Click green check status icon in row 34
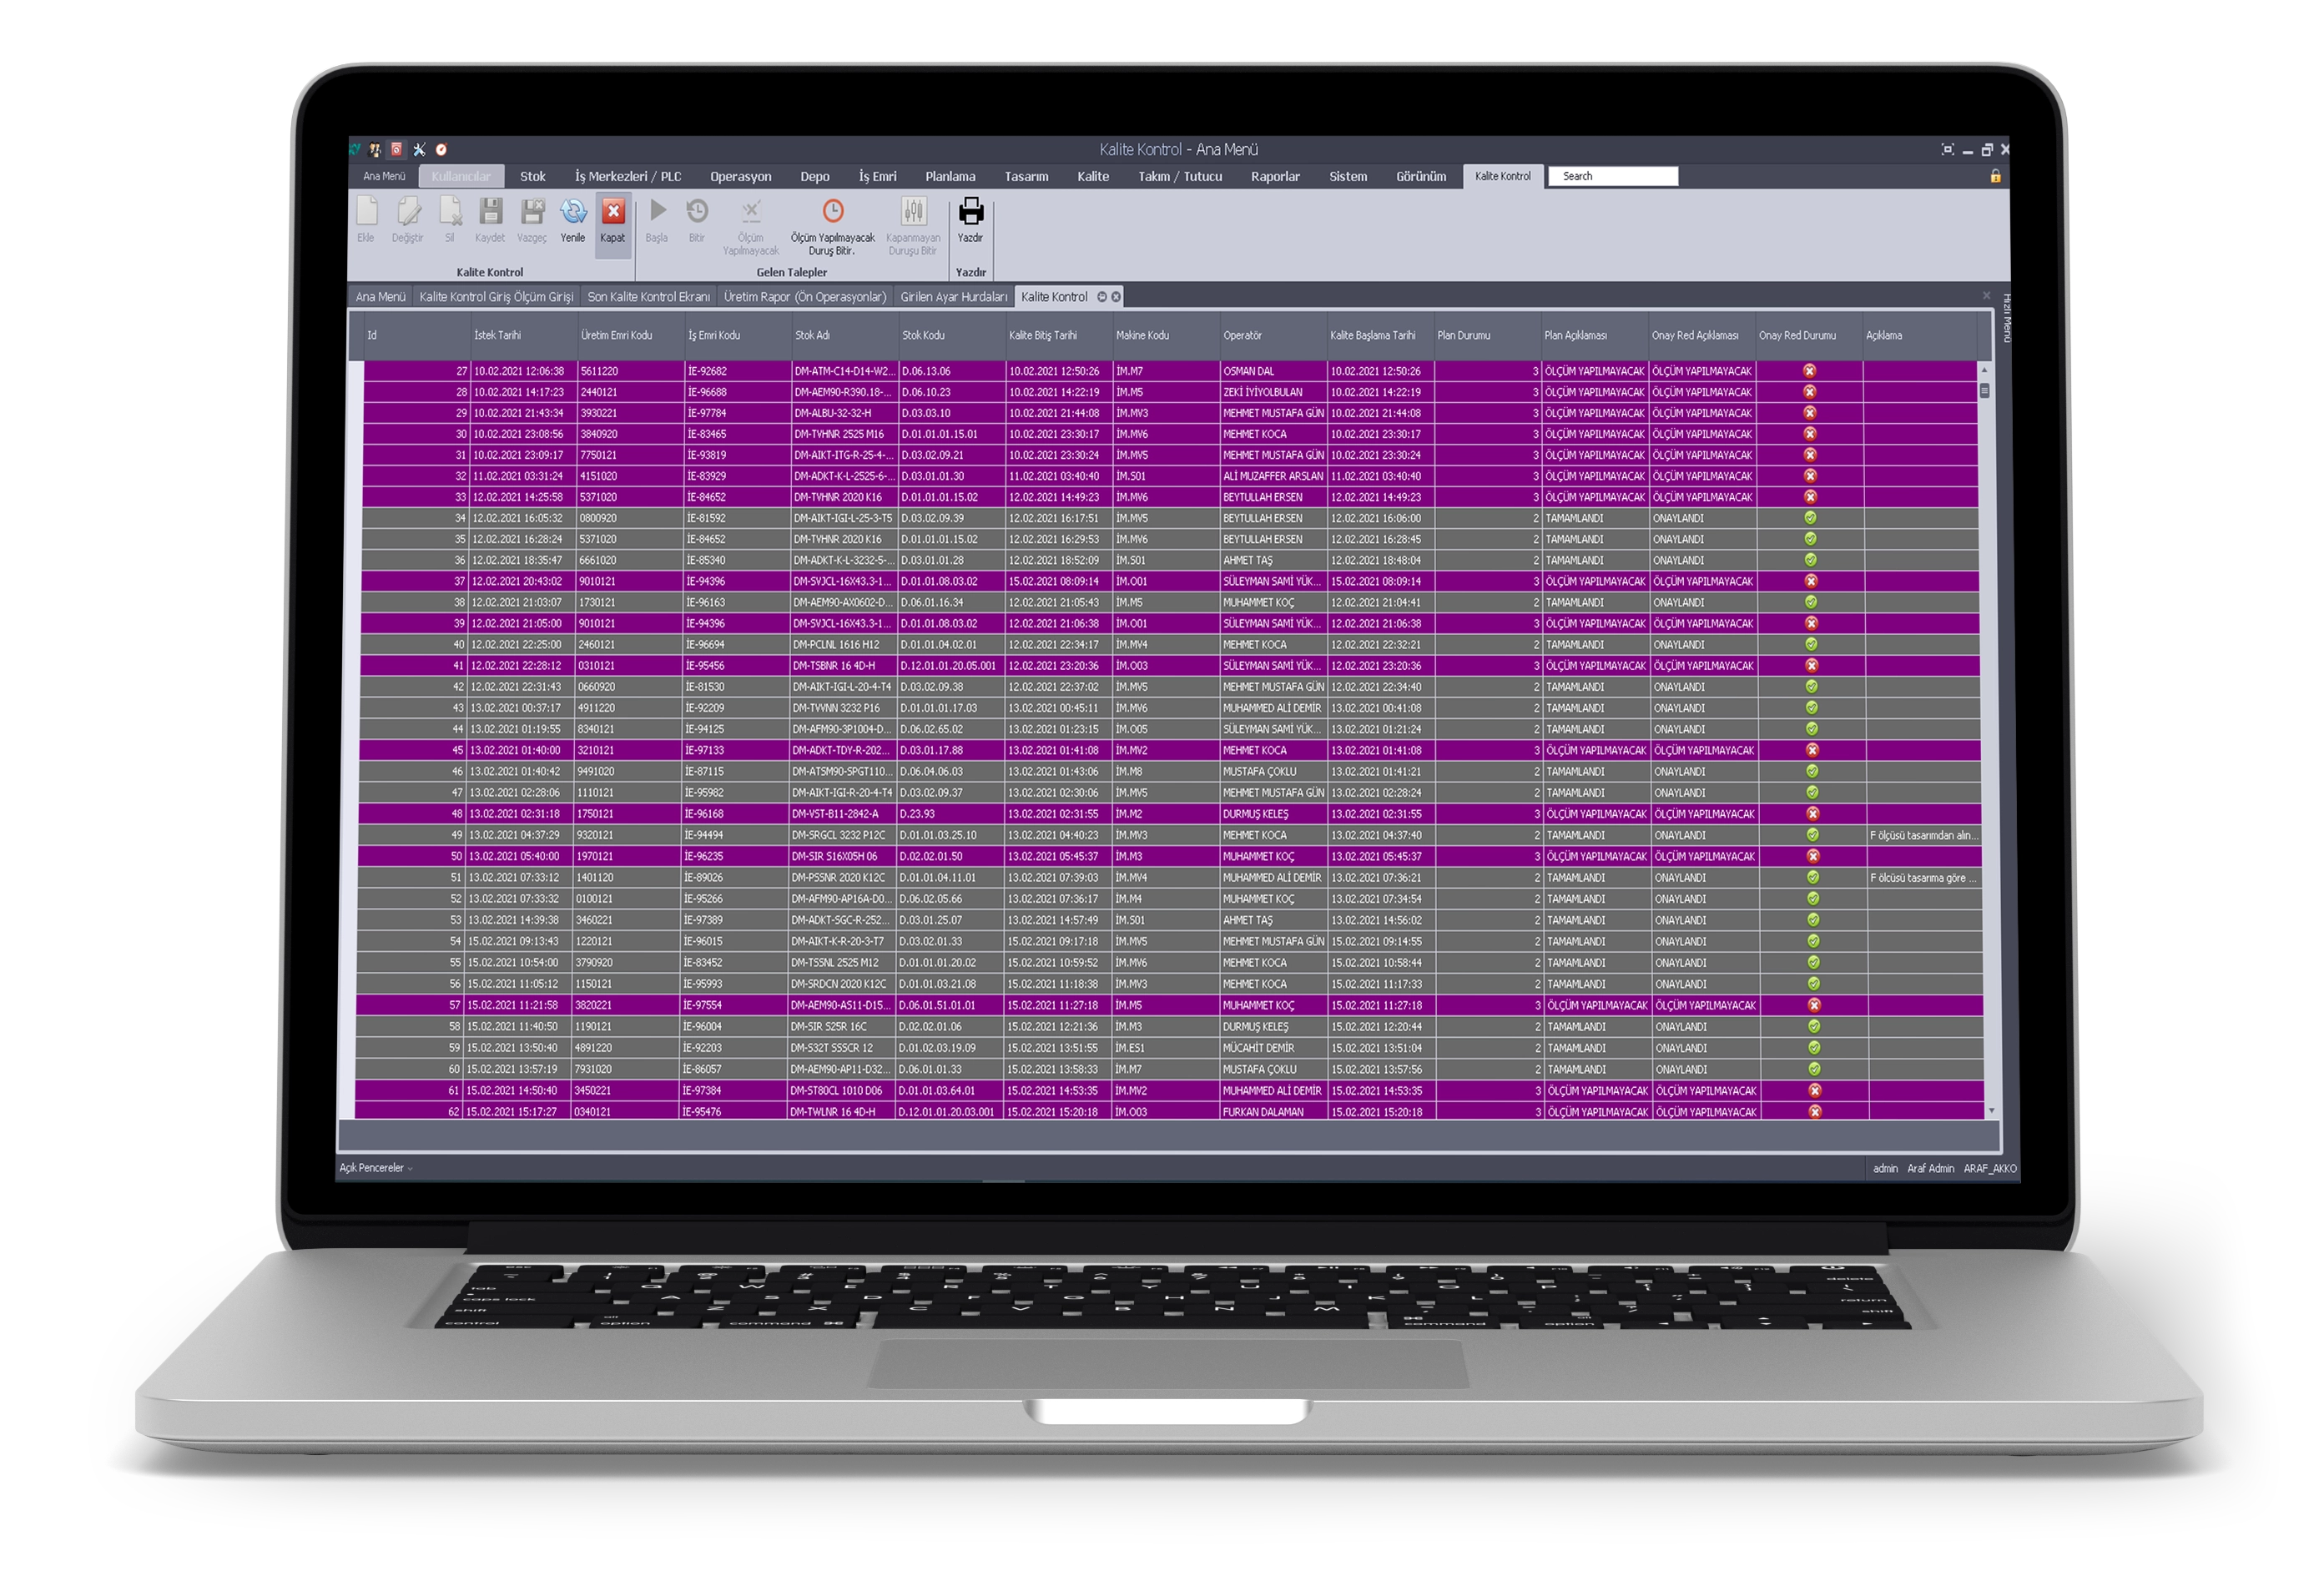The height and width of the screenshot is (1576, 2324). click(1810, 518)
